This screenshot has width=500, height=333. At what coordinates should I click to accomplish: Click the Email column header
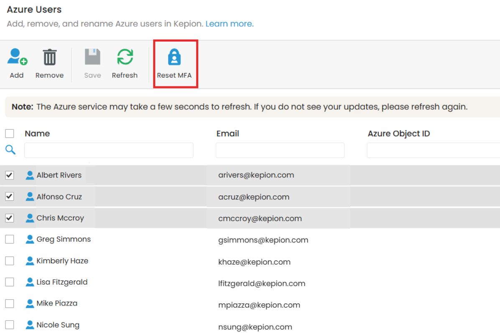click(228, 134)
